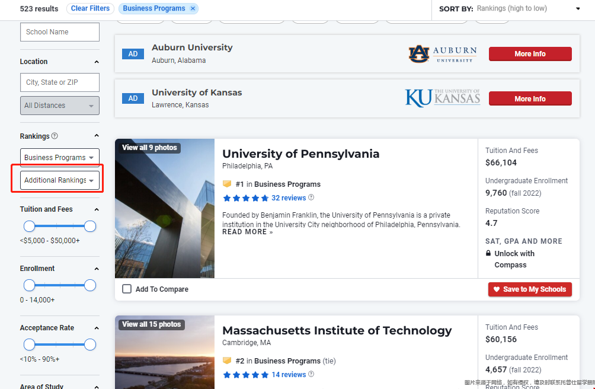Click the University of Kansas logo

point(443,98)
